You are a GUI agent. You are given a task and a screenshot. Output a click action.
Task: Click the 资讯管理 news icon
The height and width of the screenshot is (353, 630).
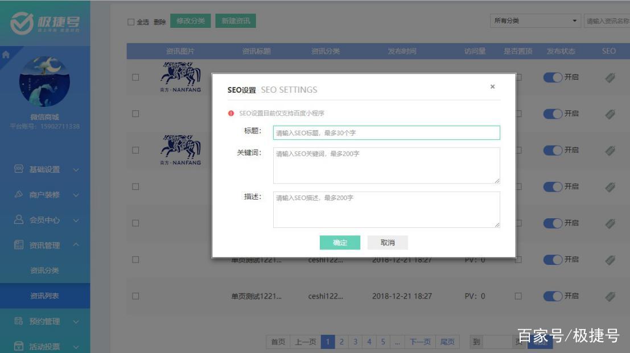18,244
